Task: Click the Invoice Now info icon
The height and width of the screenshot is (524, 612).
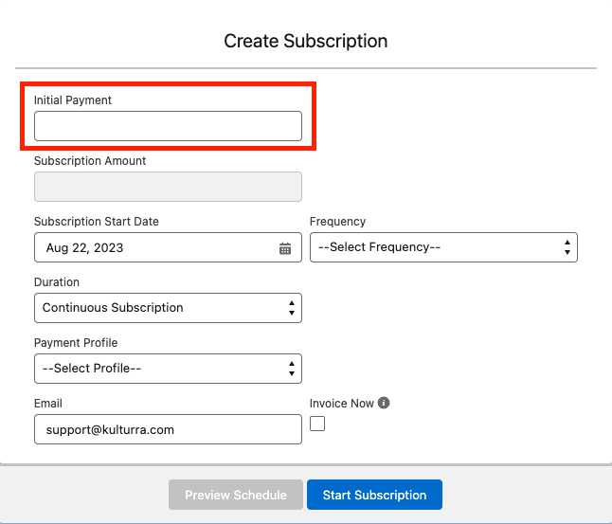Action: coord(384,403)
